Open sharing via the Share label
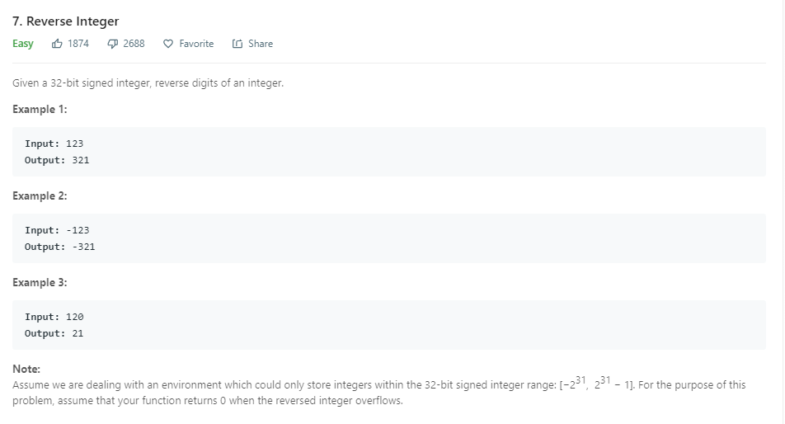Viewport: 785px width, 424px height. coord(260,44)
